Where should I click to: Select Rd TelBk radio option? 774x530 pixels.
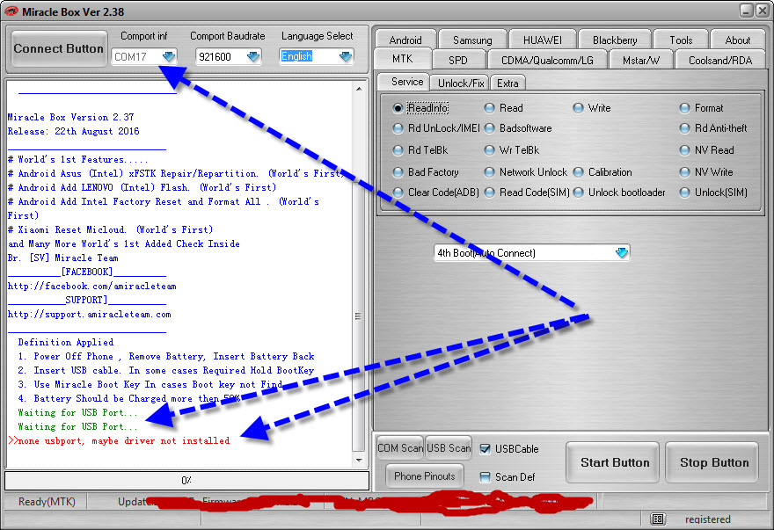click(420, 150)
